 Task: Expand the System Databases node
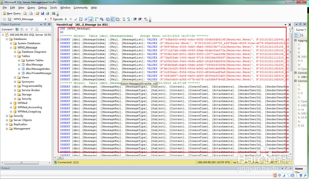(x=11, y=43)
